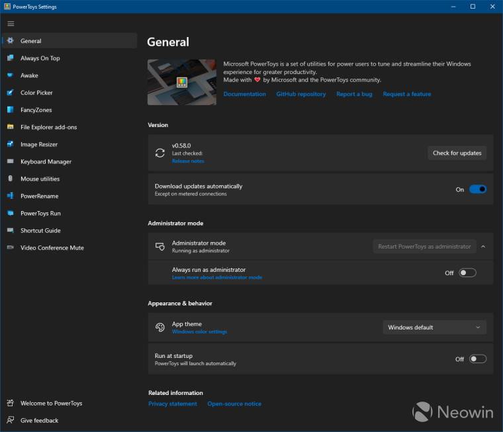The image size is (503, 432).
Task: Open the PowerToys Run settings page
Action: [x=40, y=213]
